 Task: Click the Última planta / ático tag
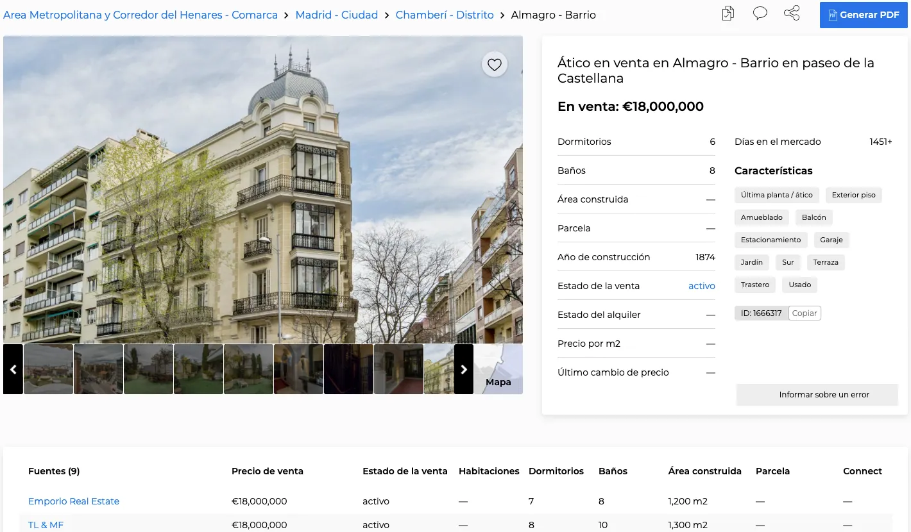[777, 195]
